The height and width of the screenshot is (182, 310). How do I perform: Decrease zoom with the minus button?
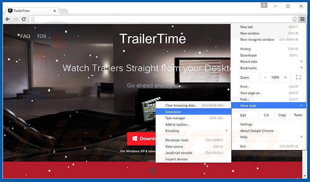pos(265,77)
